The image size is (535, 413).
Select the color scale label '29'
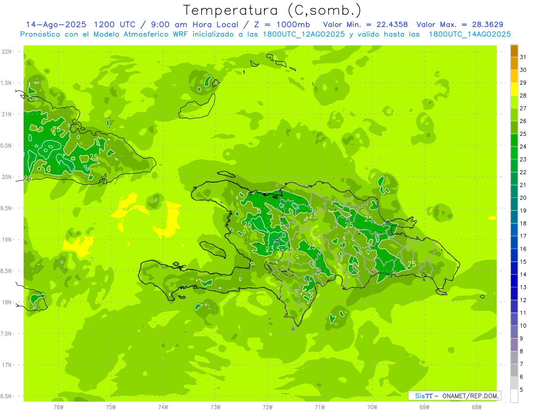[523, 83]
